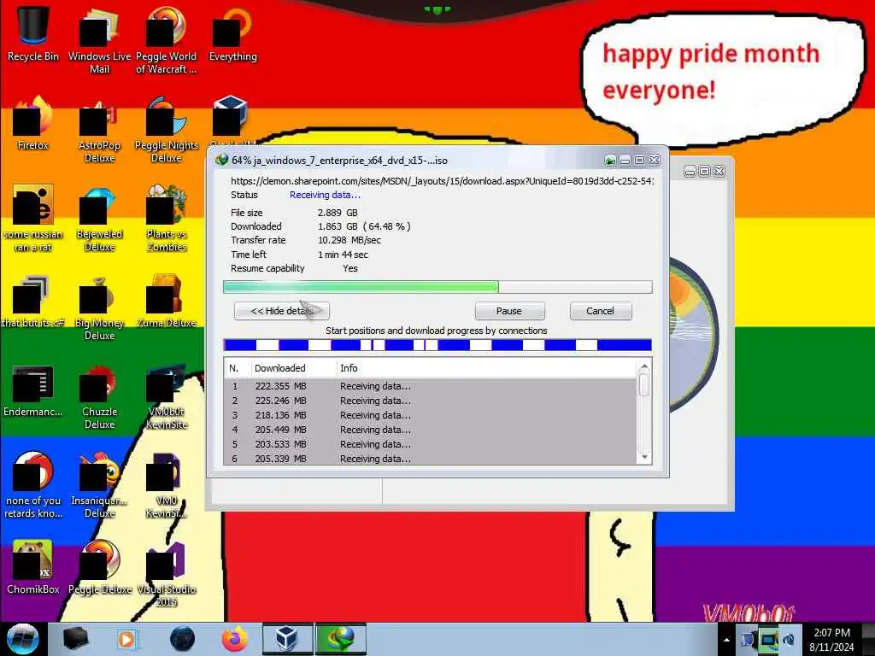The width and height of the screenshot is (875, 656).
Task: Minimize the download progress dialog
Action: (x=625, y=161)
